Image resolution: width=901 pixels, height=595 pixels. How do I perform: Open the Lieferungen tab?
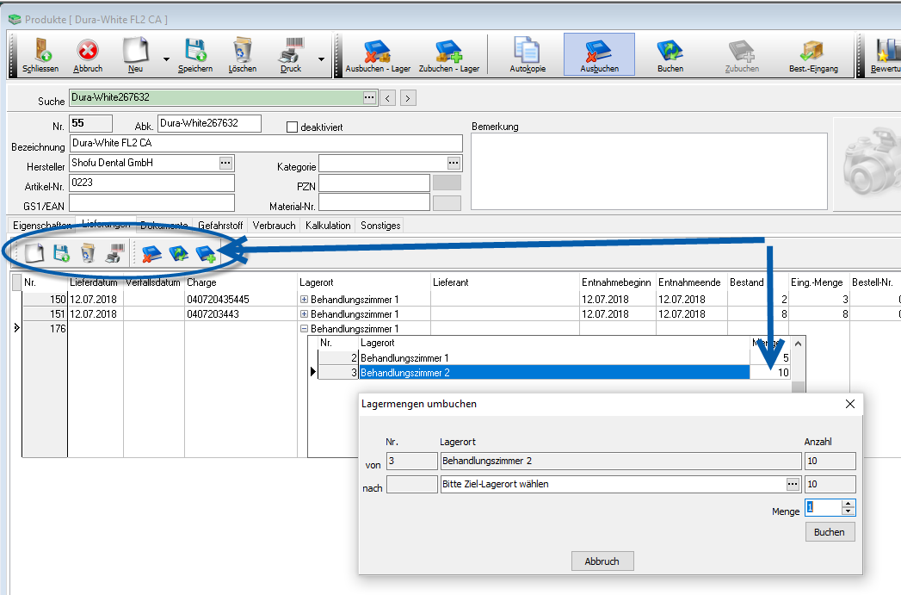pos(106,224)
